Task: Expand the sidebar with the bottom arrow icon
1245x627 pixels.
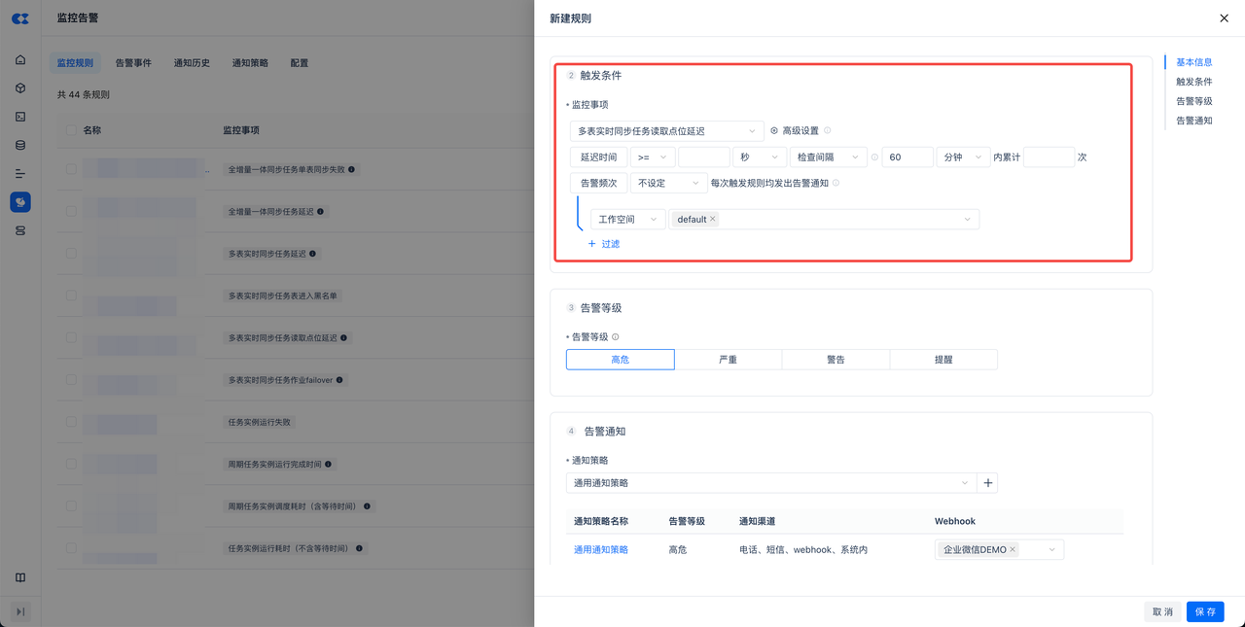Action: [20, 611]
